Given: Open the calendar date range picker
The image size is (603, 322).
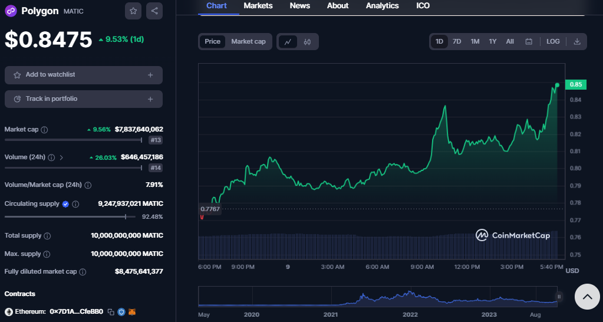Looking at the screenshot, I should coord(529,41).
